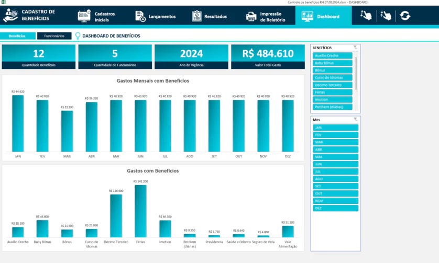Click the Cadastros Iniciais monitor icon

point(84,16)
